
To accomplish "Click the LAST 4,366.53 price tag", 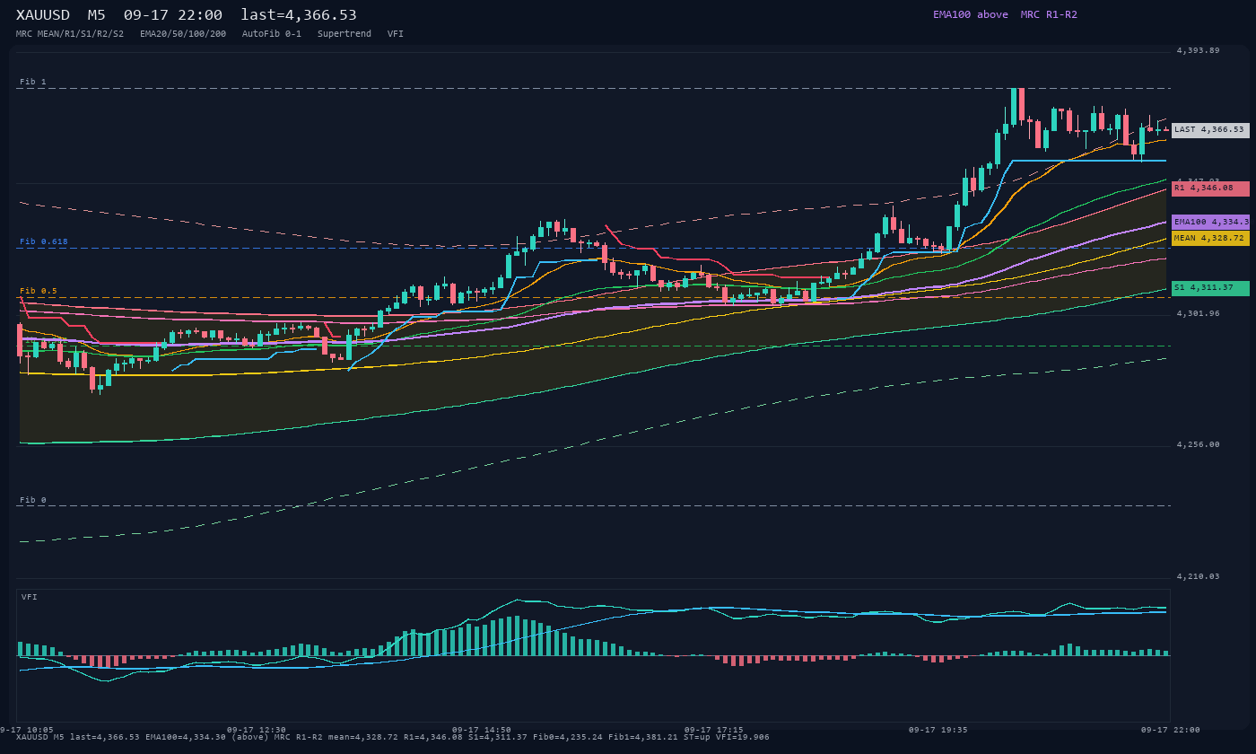I will click(1210, 130).
